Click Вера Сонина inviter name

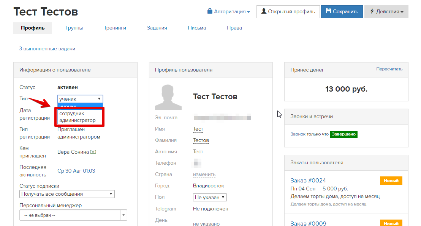click(73, 152)
